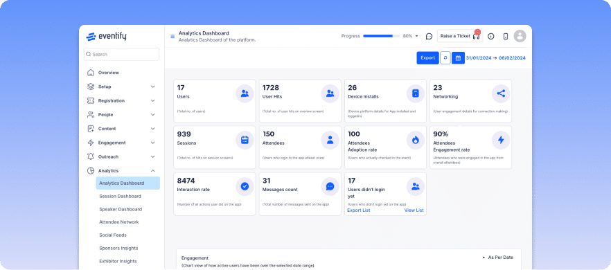The image size is (611, 270).
Task: Expand the Content menu chevron
Action: click(x=152, y=129)
